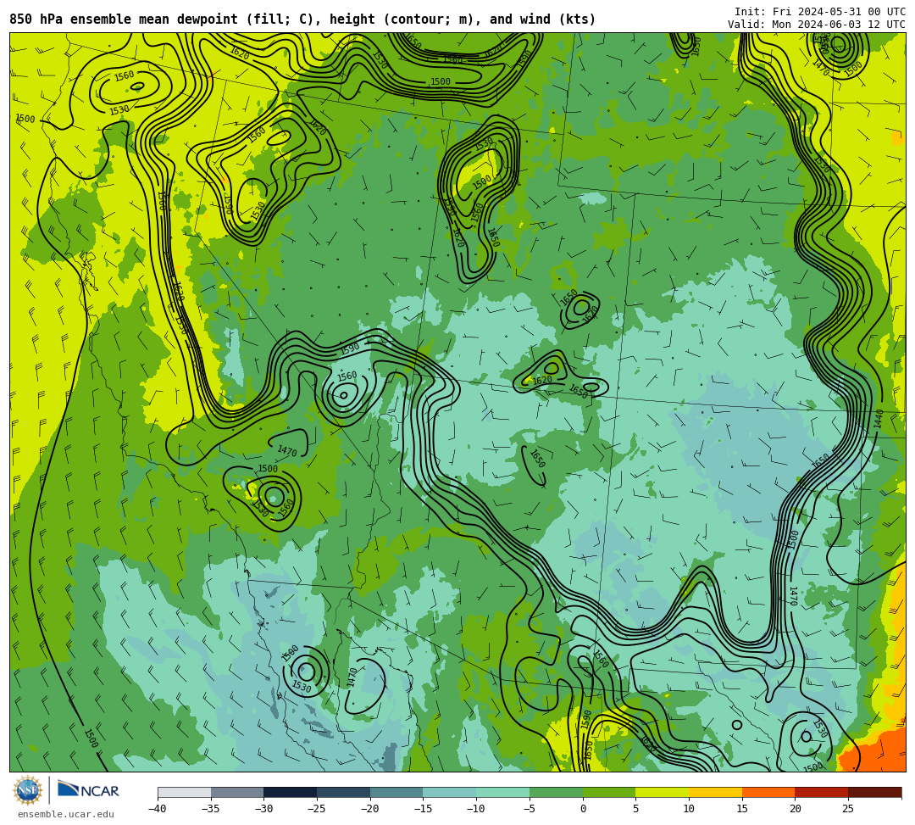The height and width of the screenshot is (825, 915).
Task: Pick the olive green 0 to 5 swatch
Action: [609, 792]
